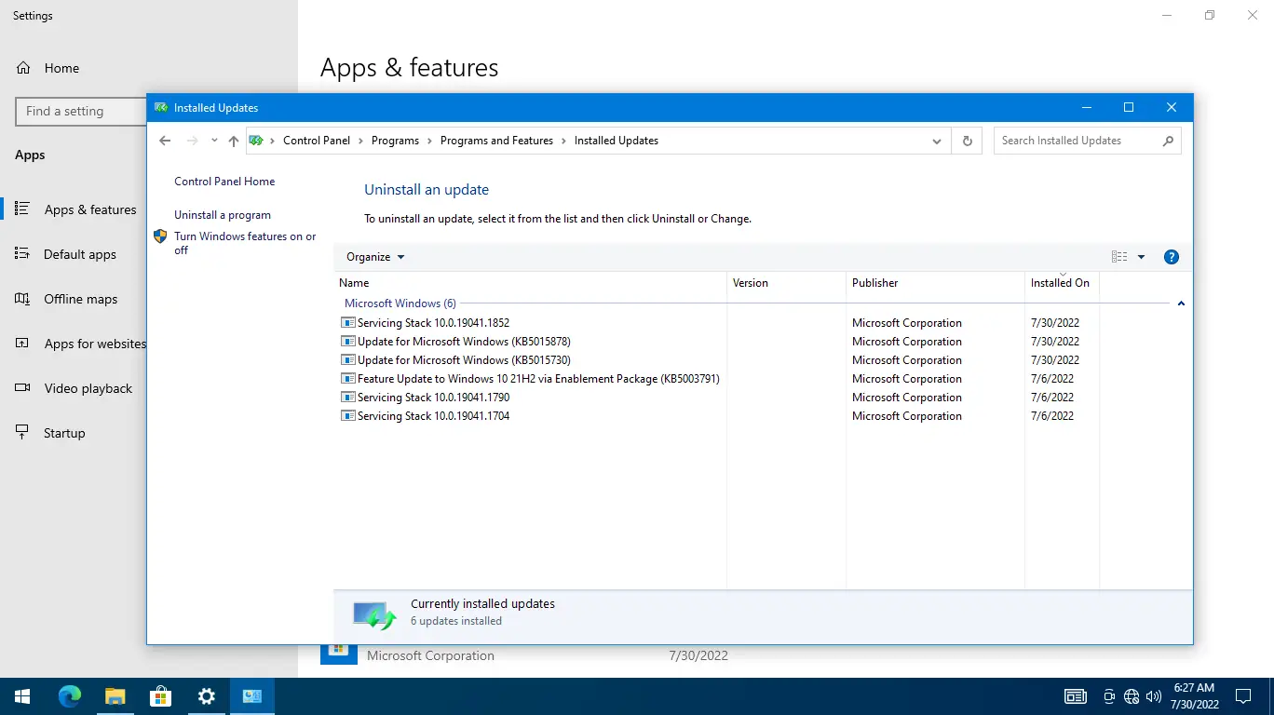Click the Up one level arrow

234,141
